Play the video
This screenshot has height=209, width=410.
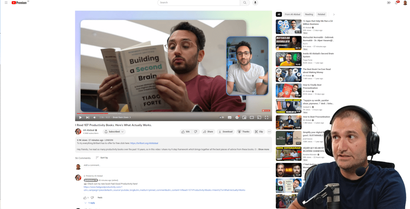[x=80, y=117]
